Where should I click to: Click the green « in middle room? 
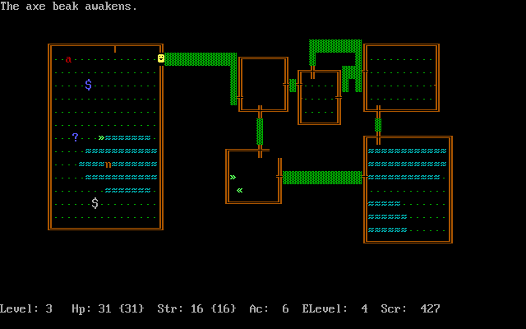pos(239,190)
